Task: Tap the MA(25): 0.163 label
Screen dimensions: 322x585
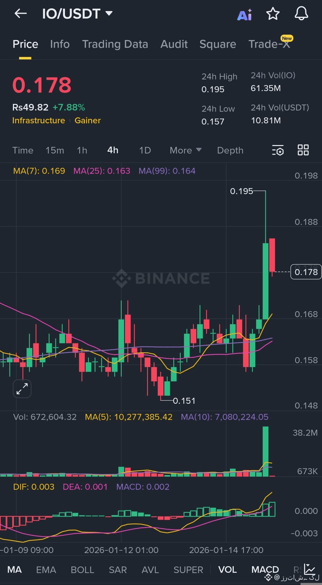Action: point(102,171)
